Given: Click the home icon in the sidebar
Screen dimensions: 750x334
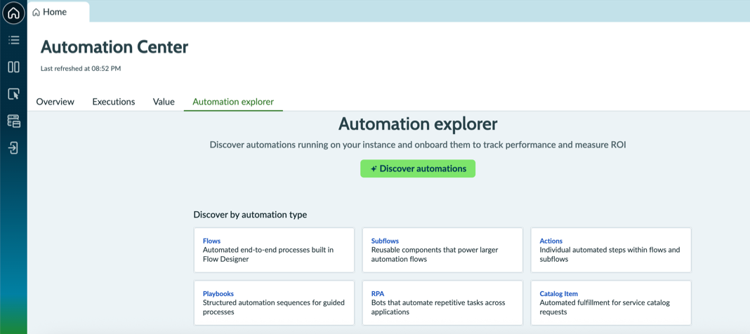Looking at the screenshot, I should (x=13, y=13).
